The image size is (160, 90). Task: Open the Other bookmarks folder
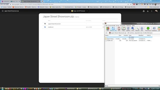click(153, 7)
